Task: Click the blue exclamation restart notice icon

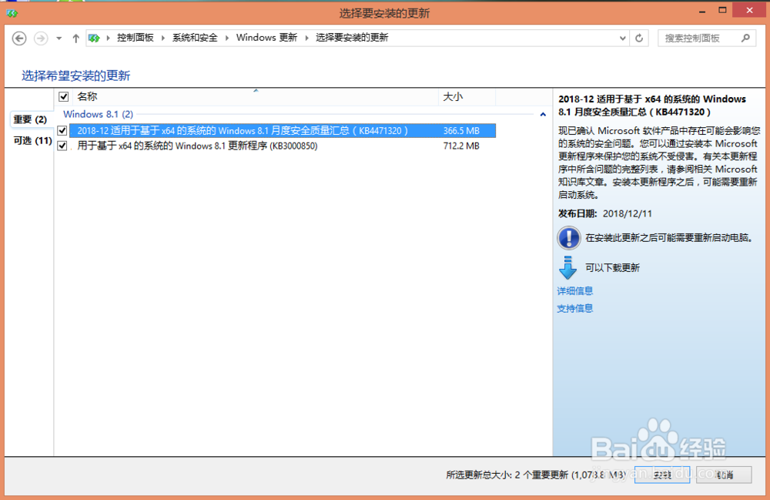Action: pos(569,238)
